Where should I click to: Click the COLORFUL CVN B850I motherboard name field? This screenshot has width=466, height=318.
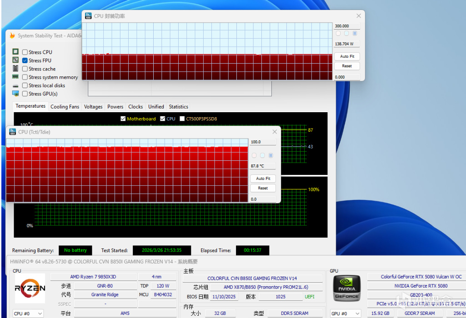click(252, 278)
